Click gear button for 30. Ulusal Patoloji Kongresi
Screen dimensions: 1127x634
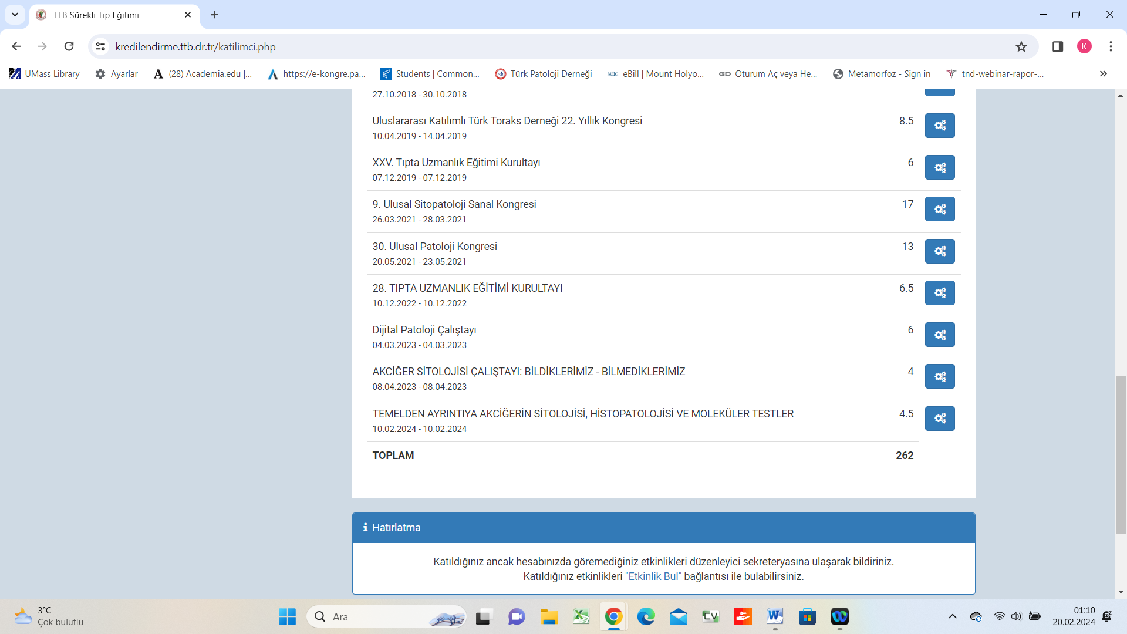(940, 251)
